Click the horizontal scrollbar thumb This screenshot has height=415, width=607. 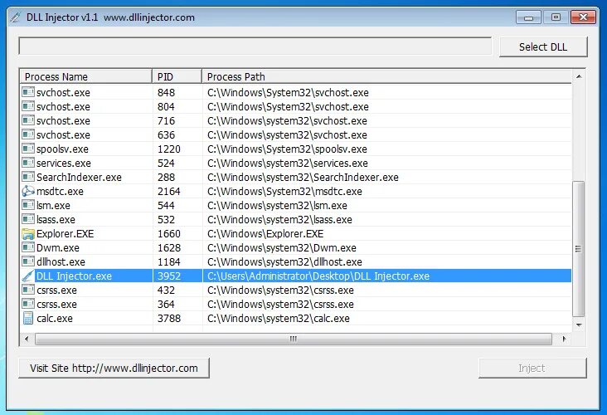pos(294,339)
